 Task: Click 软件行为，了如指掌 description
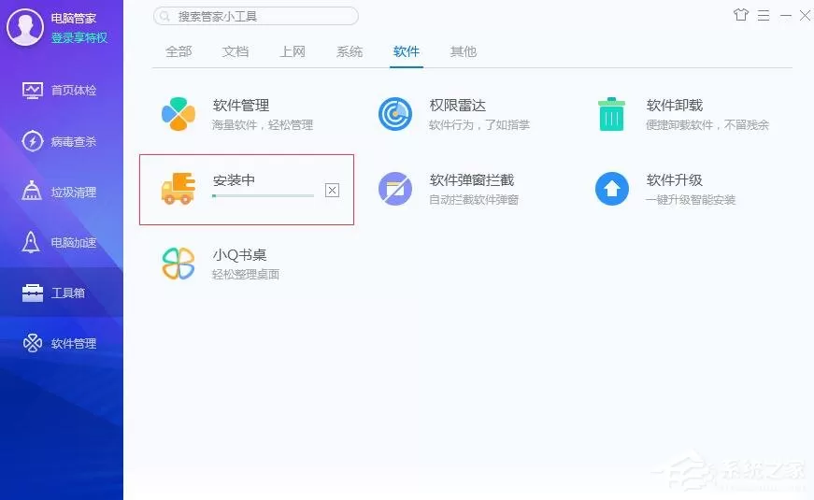tap(479, 125)
